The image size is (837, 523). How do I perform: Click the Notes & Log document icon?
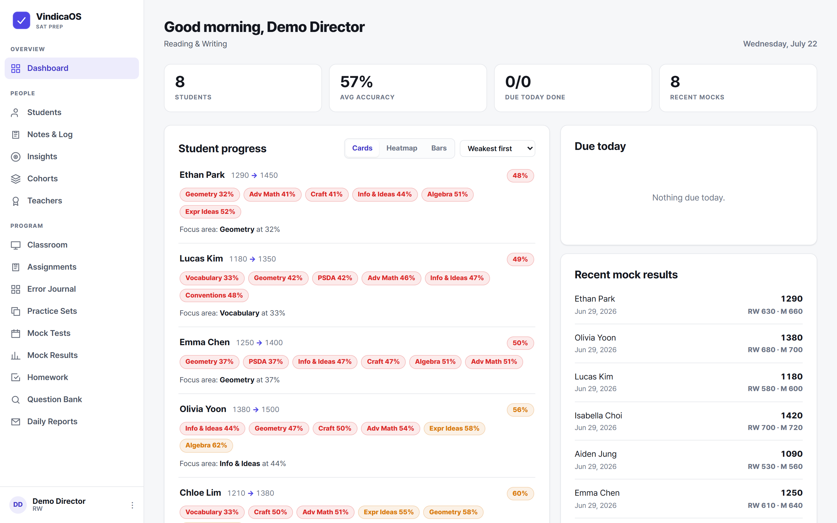(16, 135)
